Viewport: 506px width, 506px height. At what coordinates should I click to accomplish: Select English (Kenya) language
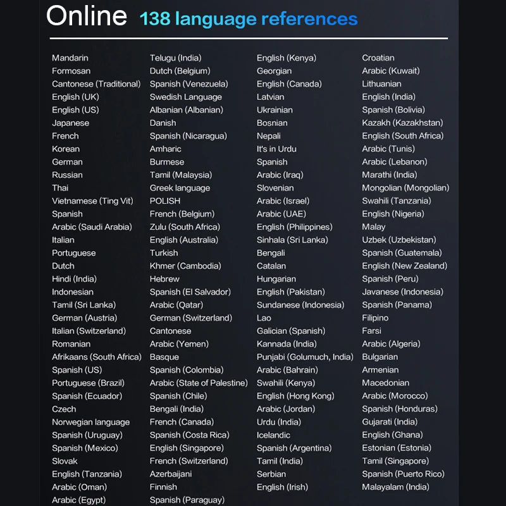click(x=286, y=58)
